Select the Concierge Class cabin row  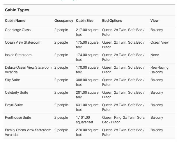[89, 32]
